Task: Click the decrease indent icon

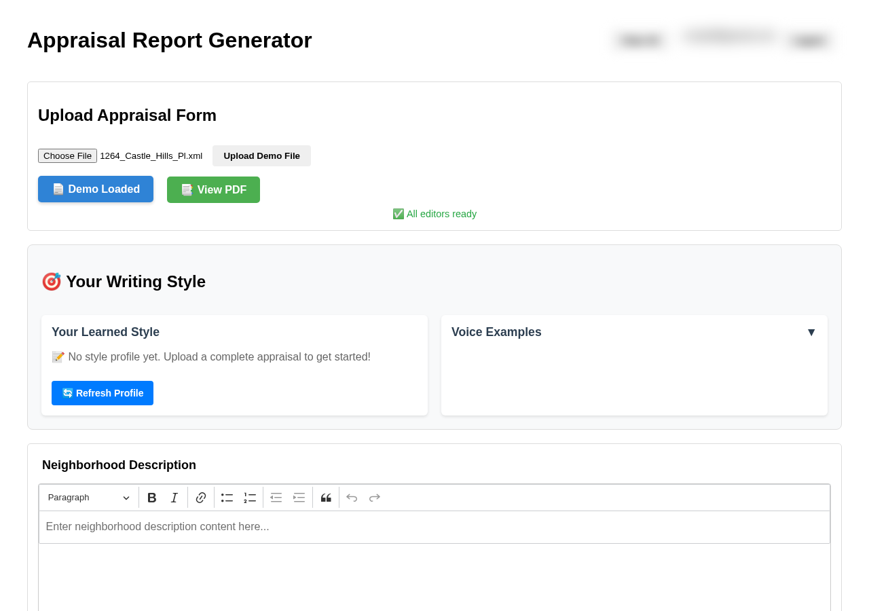Action: click(276, 498)
